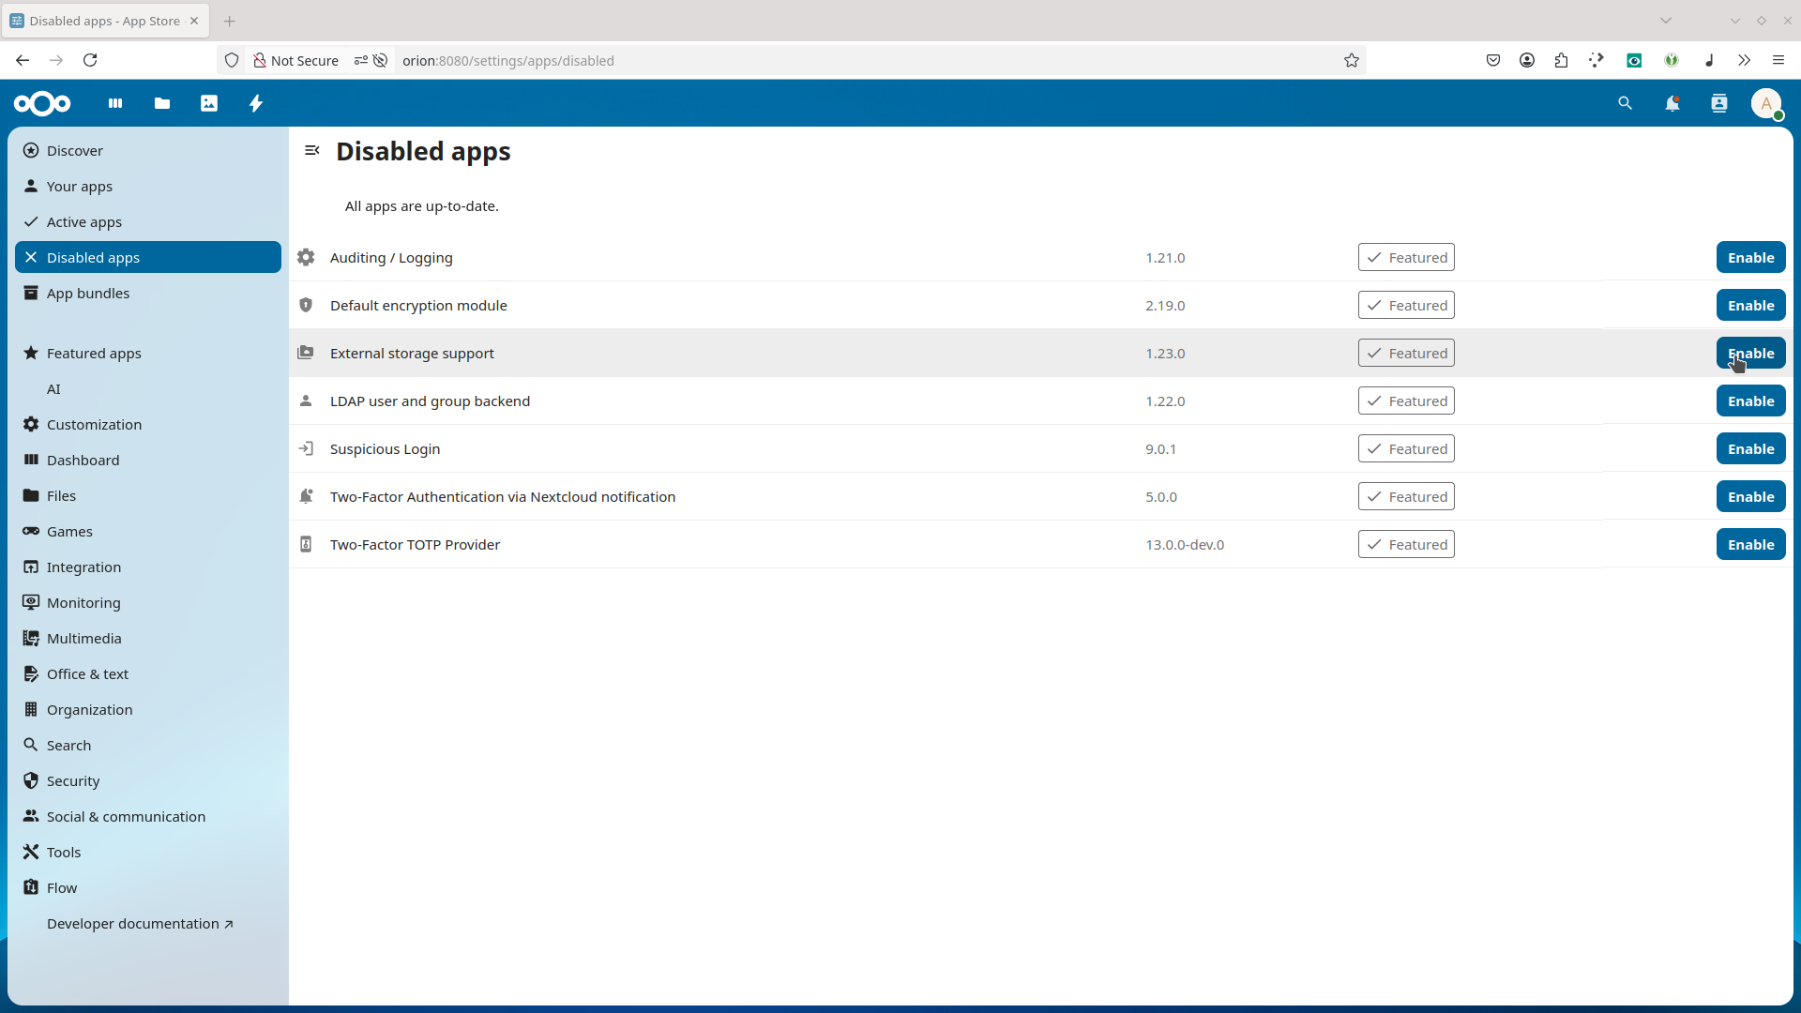
Task: Enable the Default encryption module
Action: (1750, 305)
